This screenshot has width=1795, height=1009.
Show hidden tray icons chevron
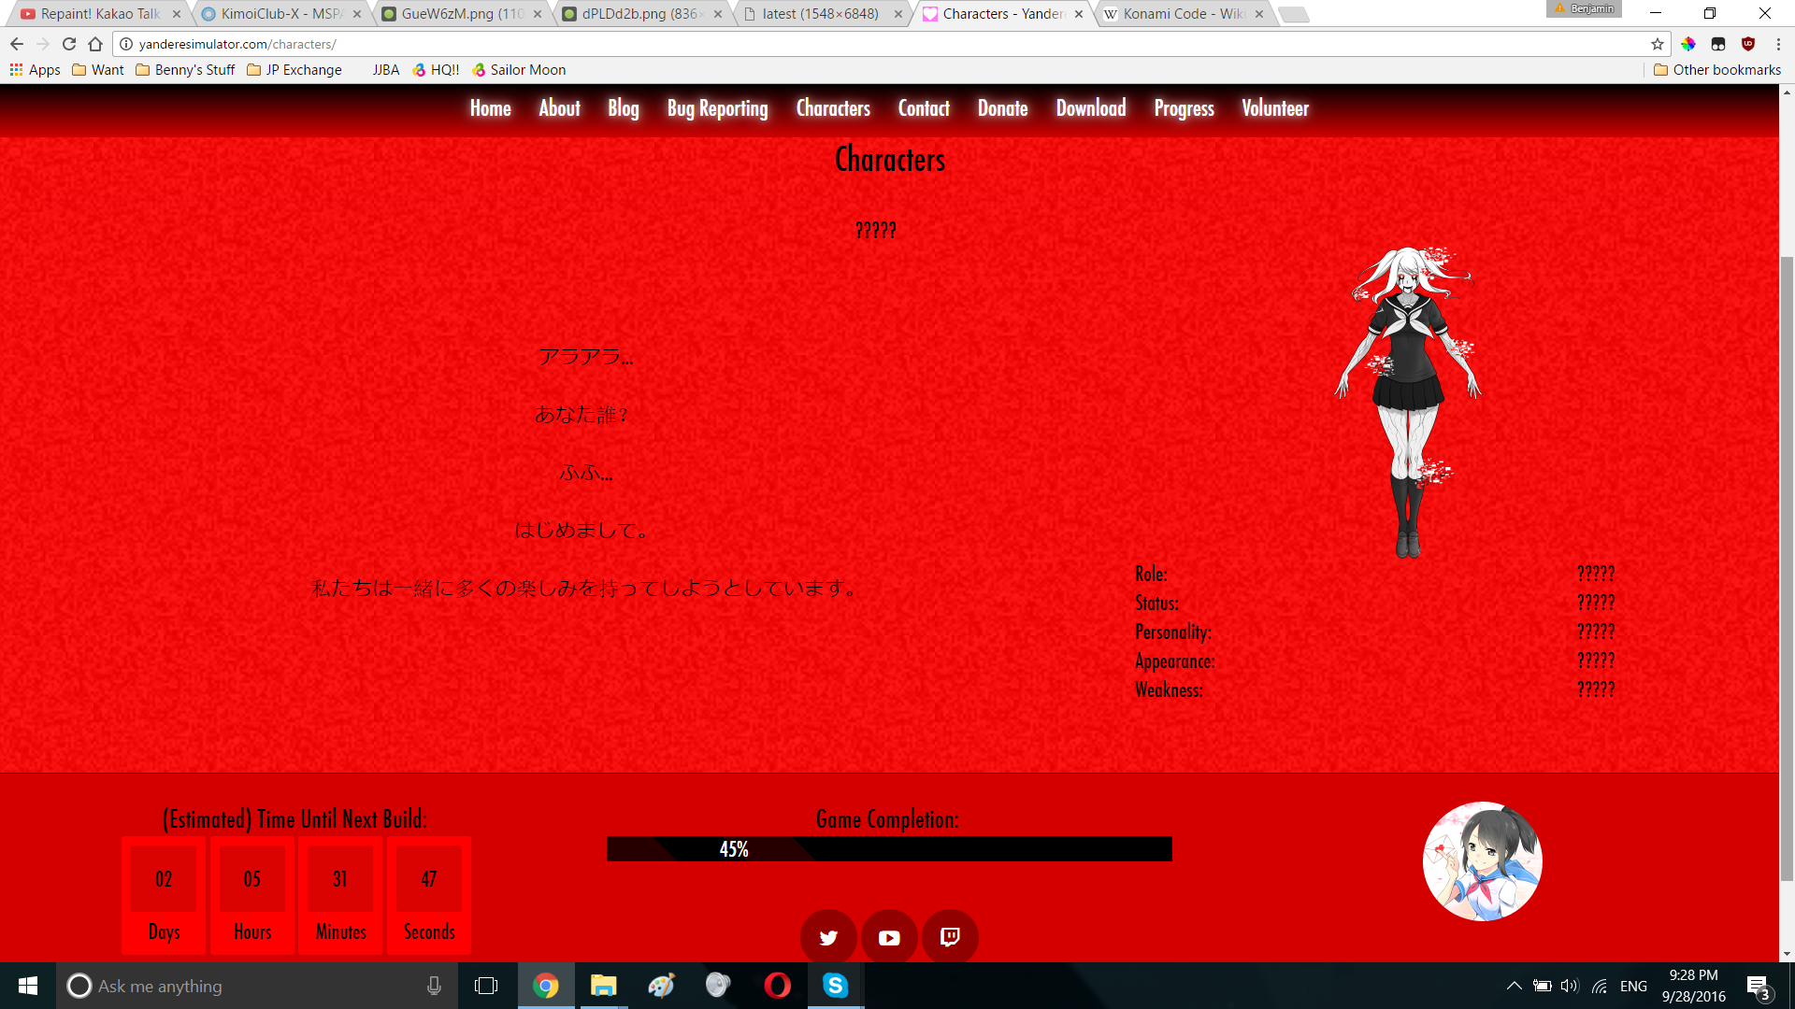tap(1514, 986)
